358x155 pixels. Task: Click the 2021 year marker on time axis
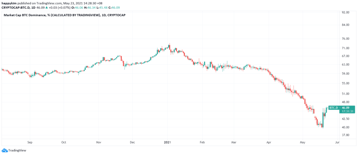168,142
